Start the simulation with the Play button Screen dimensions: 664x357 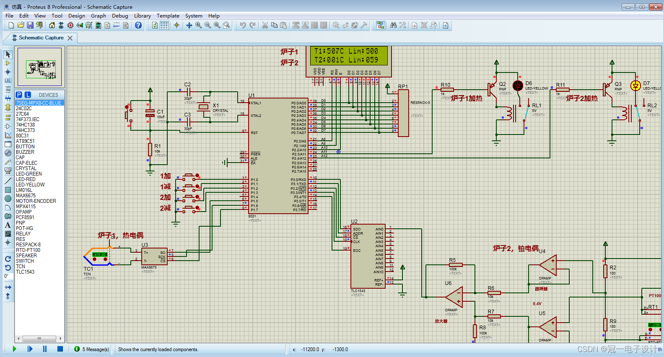tap(15, 349)
